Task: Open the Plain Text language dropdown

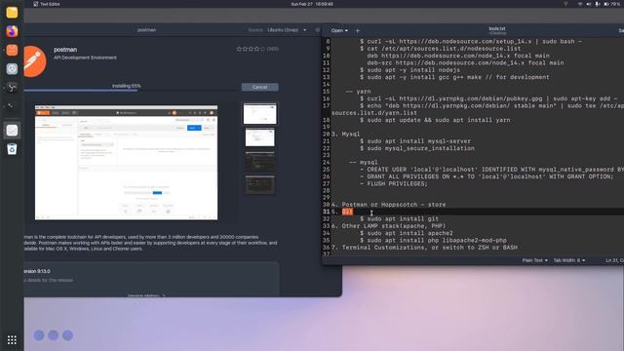Action: click(x=535, y=260)
